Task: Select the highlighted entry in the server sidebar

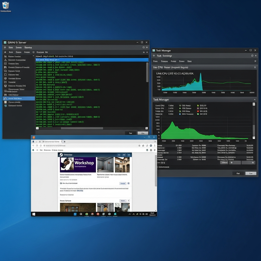Action: (x=18, y=98)
